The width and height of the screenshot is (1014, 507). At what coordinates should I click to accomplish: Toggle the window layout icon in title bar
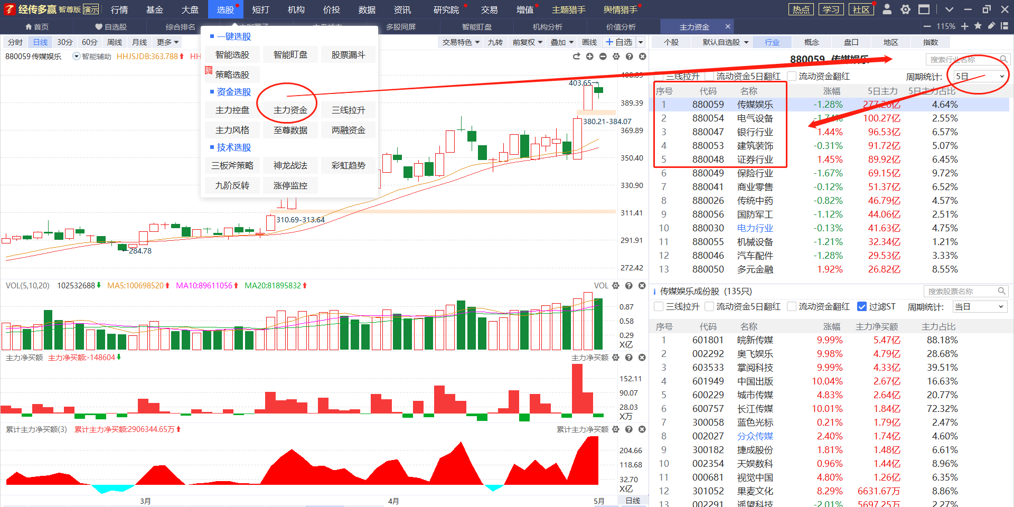tap(924, 9)
